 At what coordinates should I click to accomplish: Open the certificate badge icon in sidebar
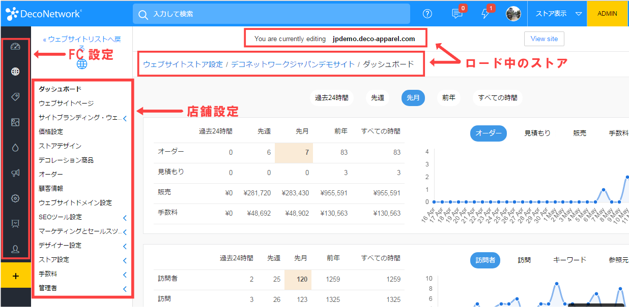[15, 224]
